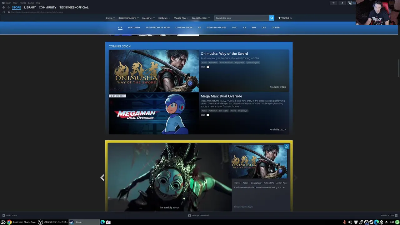This screenshot has width=400, height=225.
Task: Click the Platformer tag under Mega Man
Action: pyautogui.click(x=213, y=111)
